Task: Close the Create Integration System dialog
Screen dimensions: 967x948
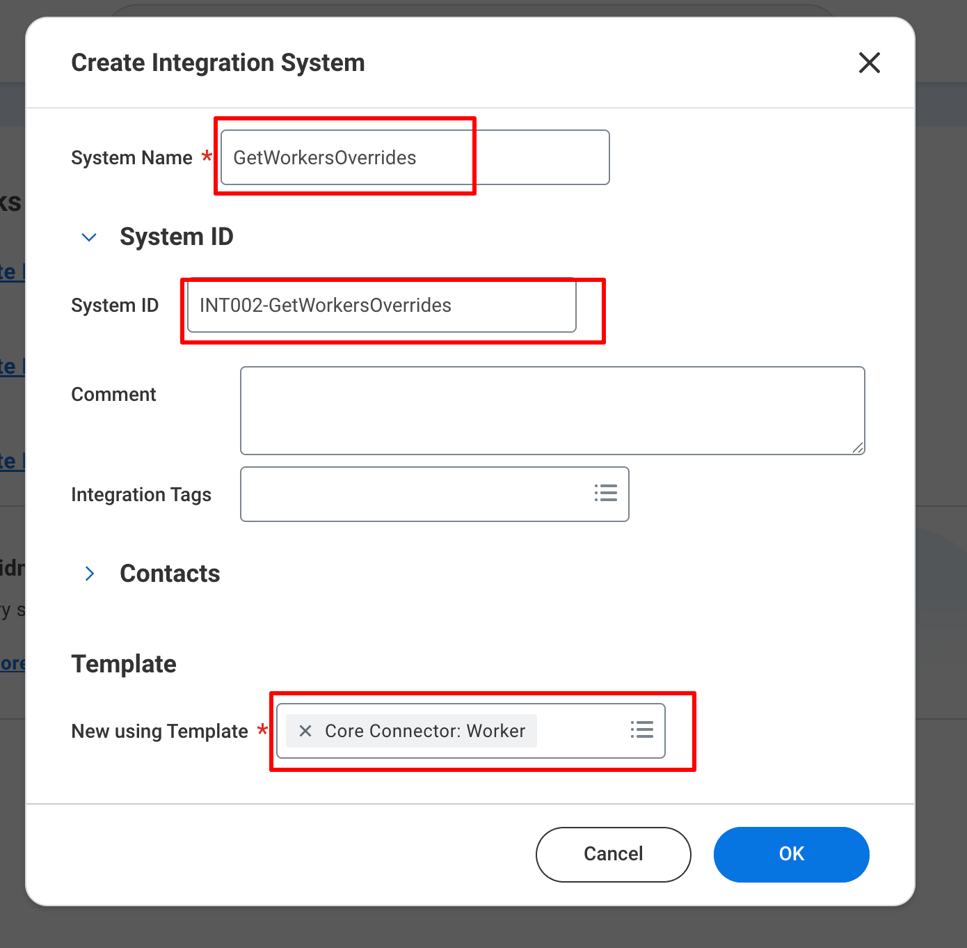Action: click(x=869, y=63)
